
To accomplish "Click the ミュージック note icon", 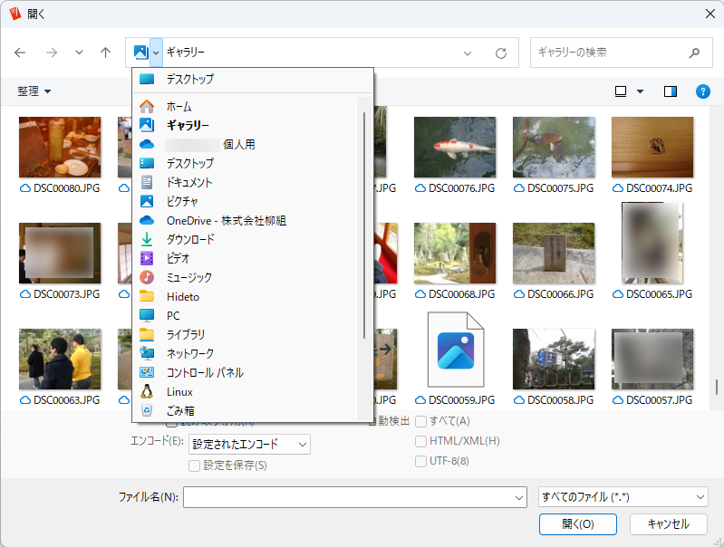I will 147,277.
